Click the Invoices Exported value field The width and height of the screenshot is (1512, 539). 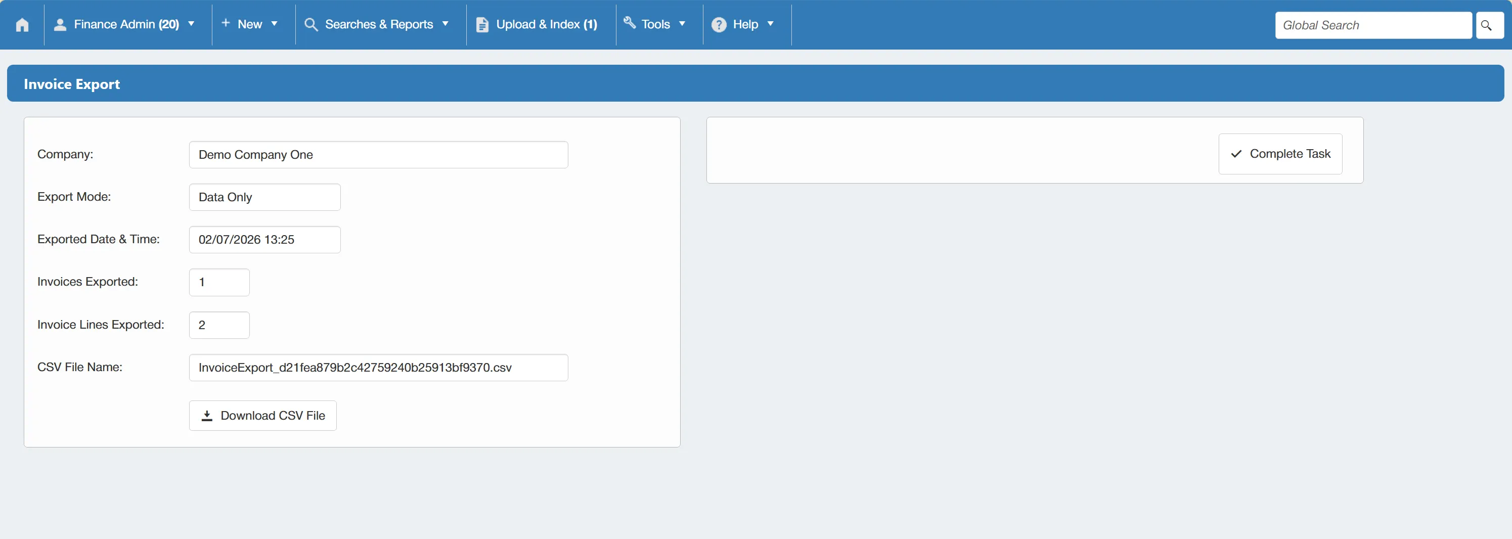[219, 283]
